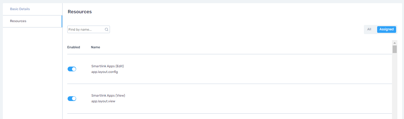Click the vertical scrollbar thumb
The width and height of the screenshot is (404, 119).
pyautogui.click(x=395, y=49)
